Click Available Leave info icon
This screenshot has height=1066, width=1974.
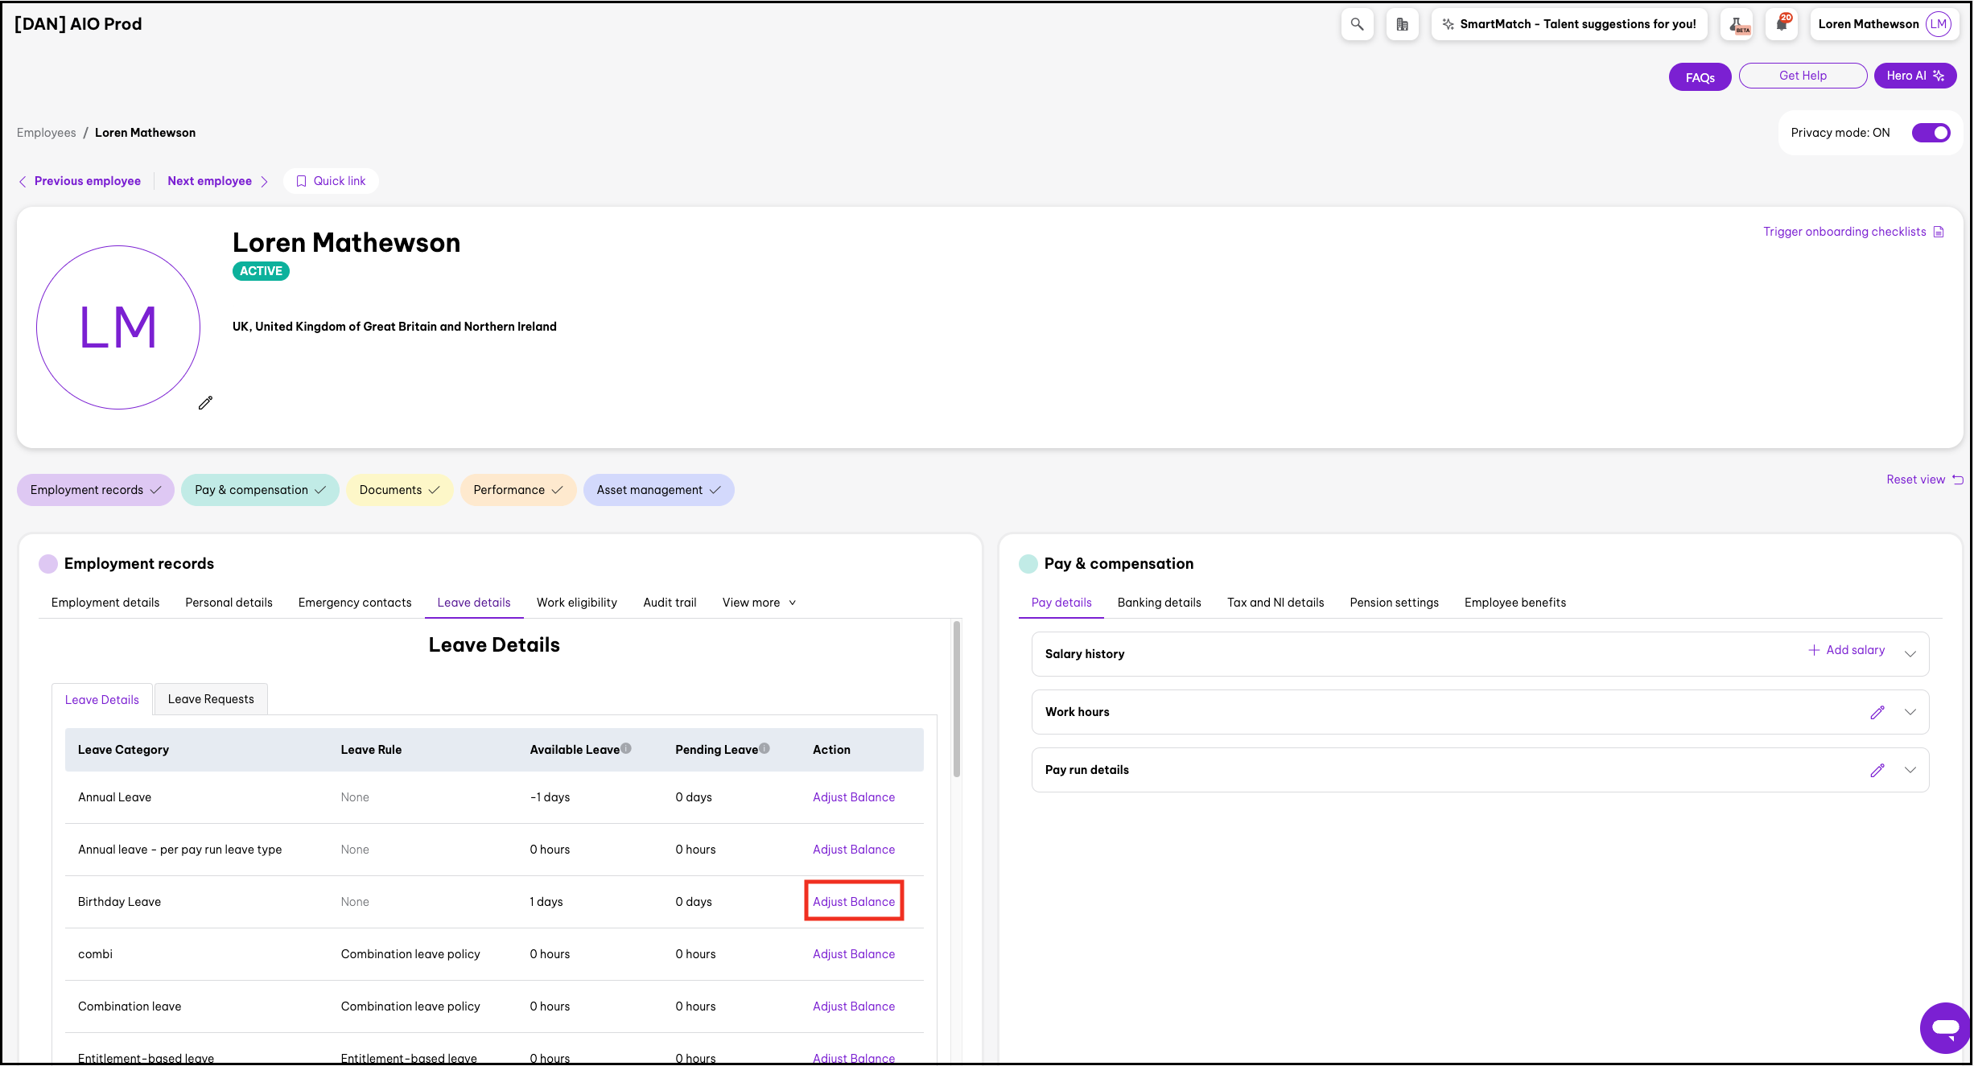626,748
